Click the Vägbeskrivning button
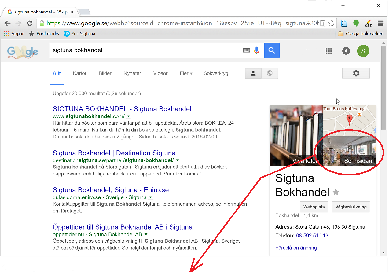389x272 pixels. pyautogui.click(x=351, y=207)
